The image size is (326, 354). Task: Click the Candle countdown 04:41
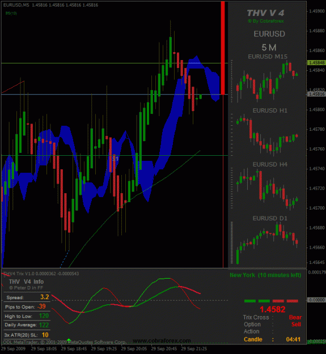[293, 339]
